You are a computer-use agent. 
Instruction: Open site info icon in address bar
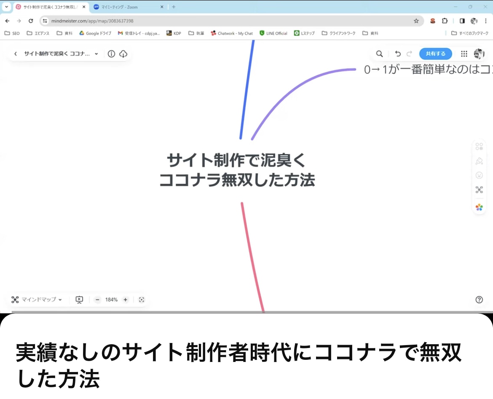pos(45,21)
